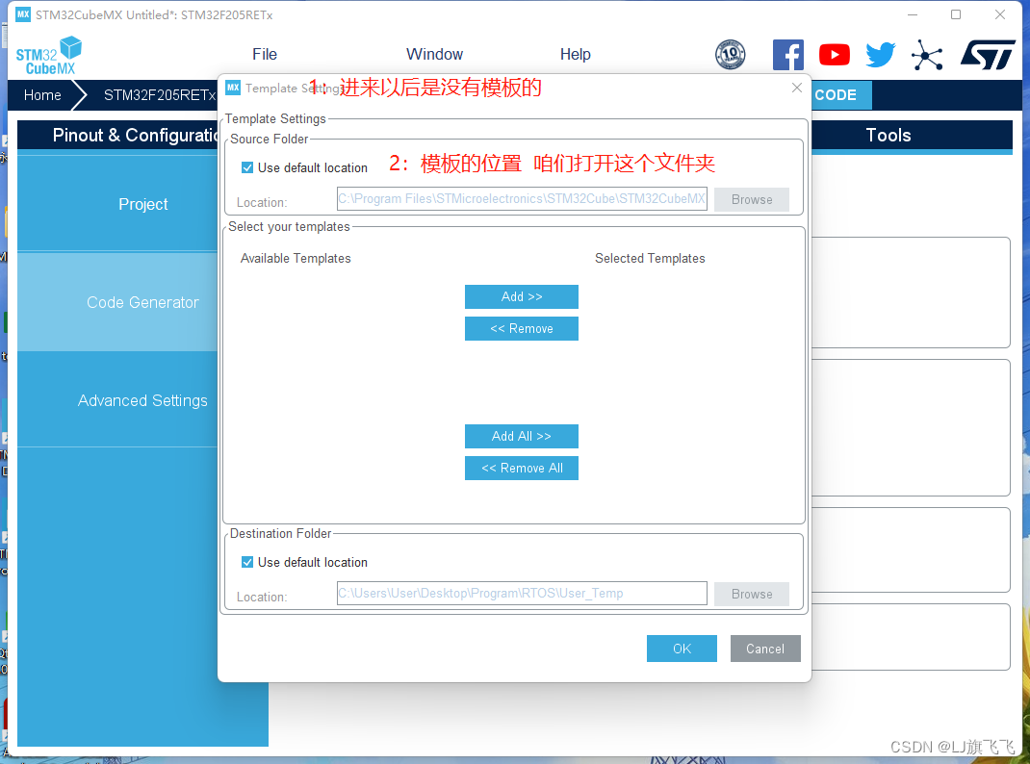Click the destination folder location field
Screen dimensions: 1030x764
coord(522,594)
